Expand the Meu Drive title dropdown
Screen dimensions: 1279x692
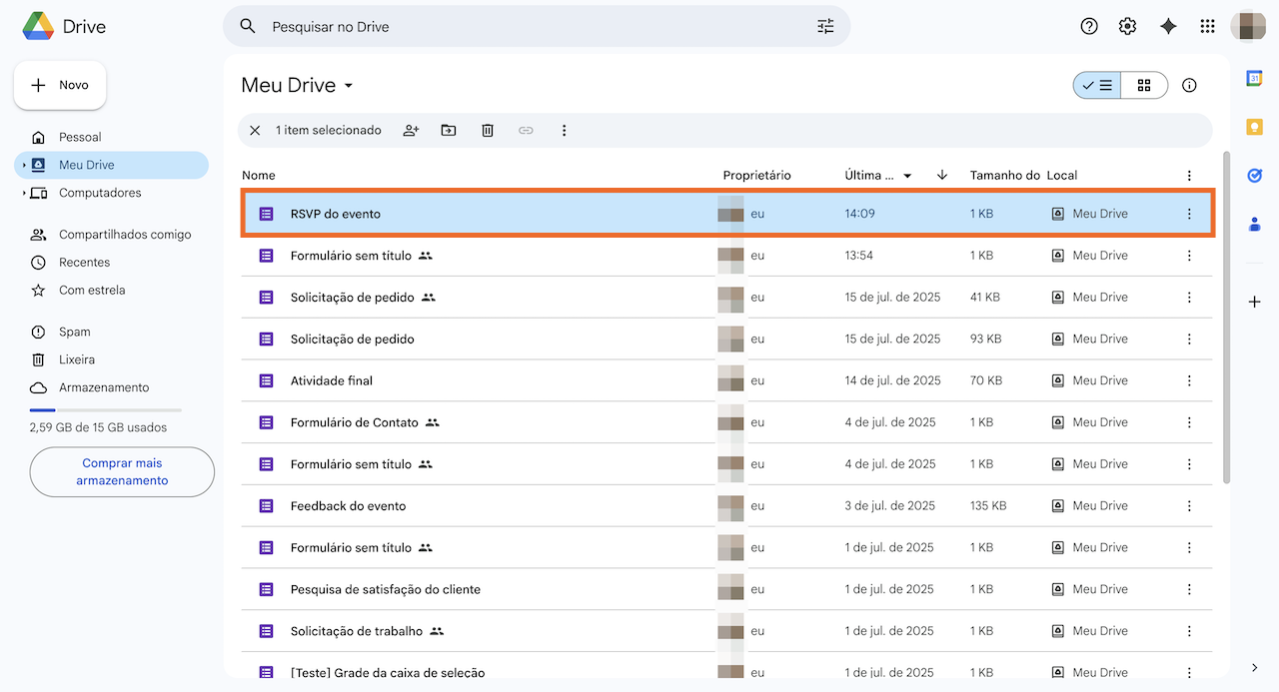click(x=349, y=86)
